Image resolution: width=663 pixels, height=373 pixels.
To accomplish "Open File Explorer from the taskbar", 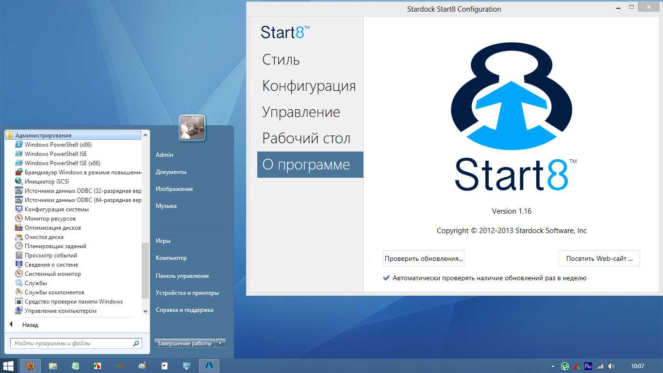I will [x=53, y=366].
